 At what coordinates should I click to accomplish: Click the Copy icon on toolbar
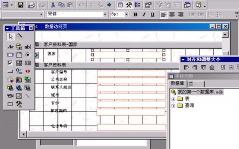62,5
